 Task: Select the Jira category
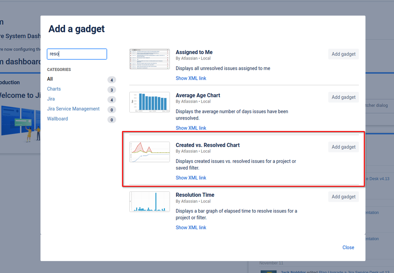coord(51,99)
